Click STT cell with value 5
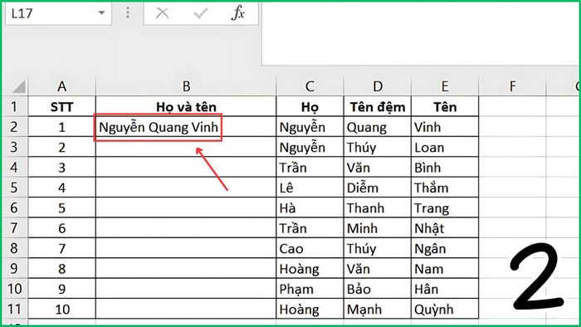The height and width of the screenshot is (327, 581). click(x=62, y=208)
